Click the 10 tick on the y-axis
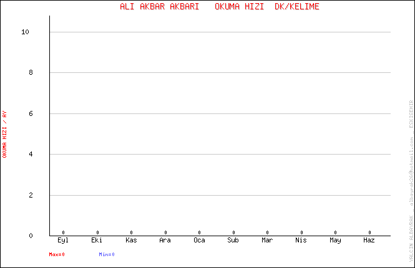 (x=26, y=32)
